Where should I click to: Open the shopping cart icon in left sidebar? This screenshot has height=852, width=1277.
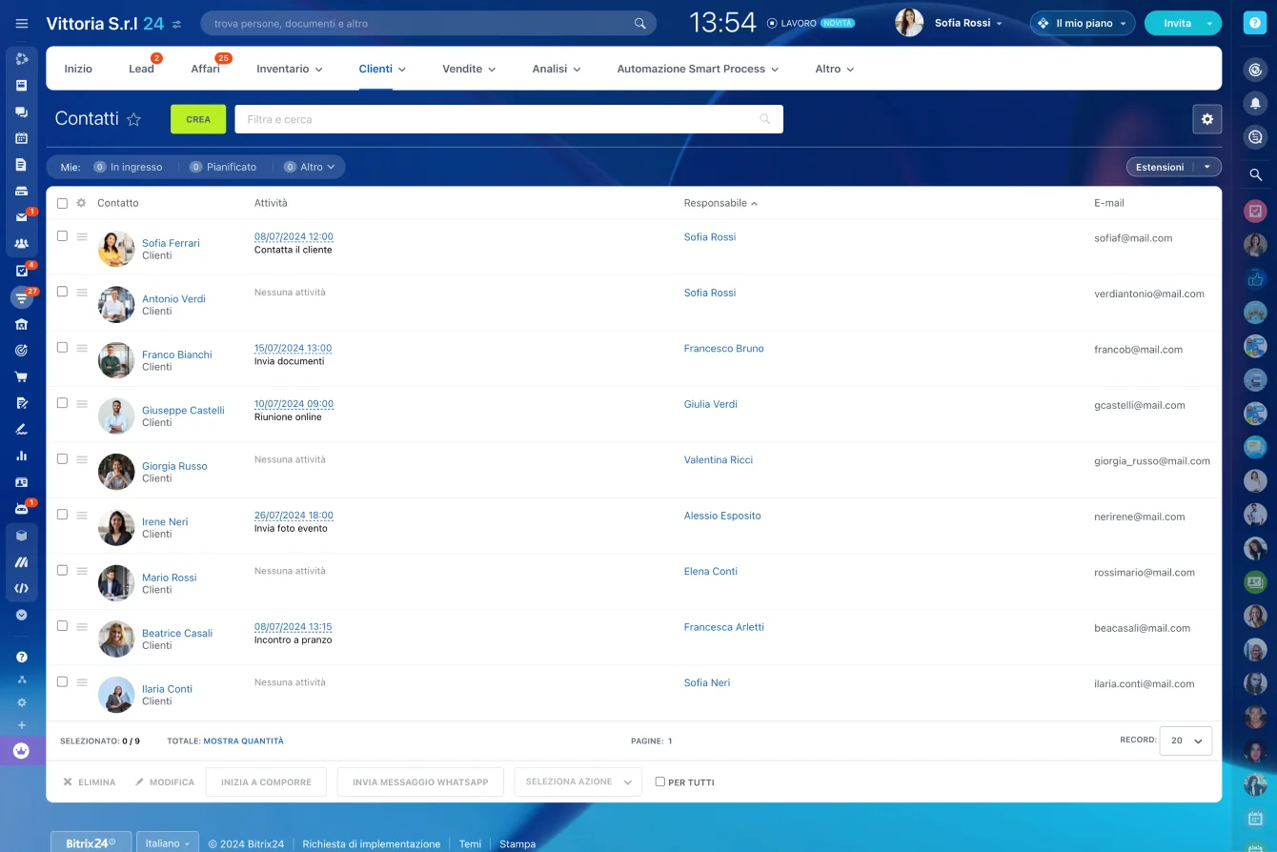(x=21, y=375)
